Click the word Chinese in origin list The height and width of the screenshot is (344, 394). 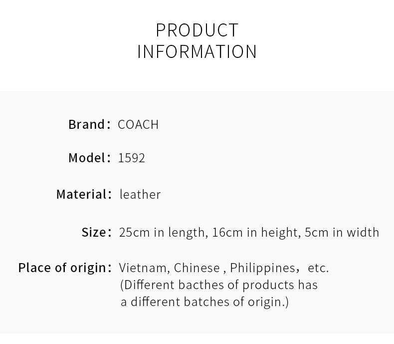click(x=197, y=268)
